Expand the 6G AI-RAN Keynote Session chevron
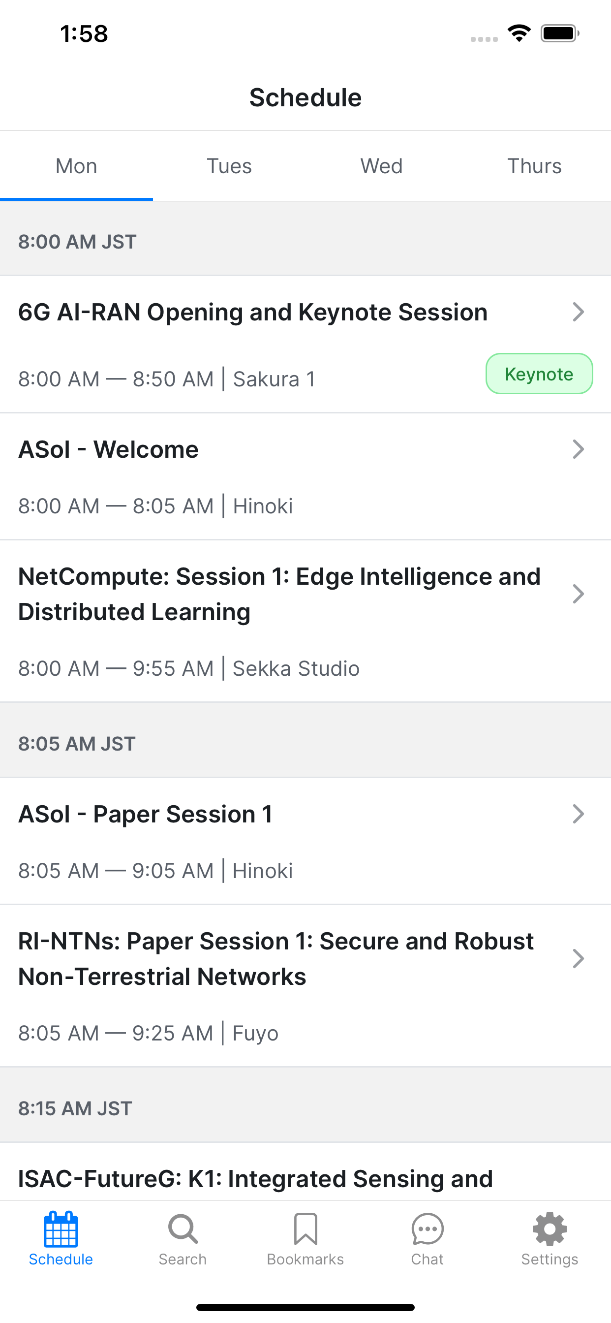This screenshot has width=611, height=1323. click(578, 312)
